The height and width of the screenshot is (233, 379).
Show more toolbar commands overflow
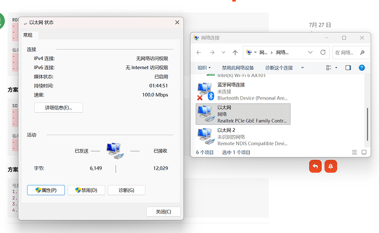303,68
